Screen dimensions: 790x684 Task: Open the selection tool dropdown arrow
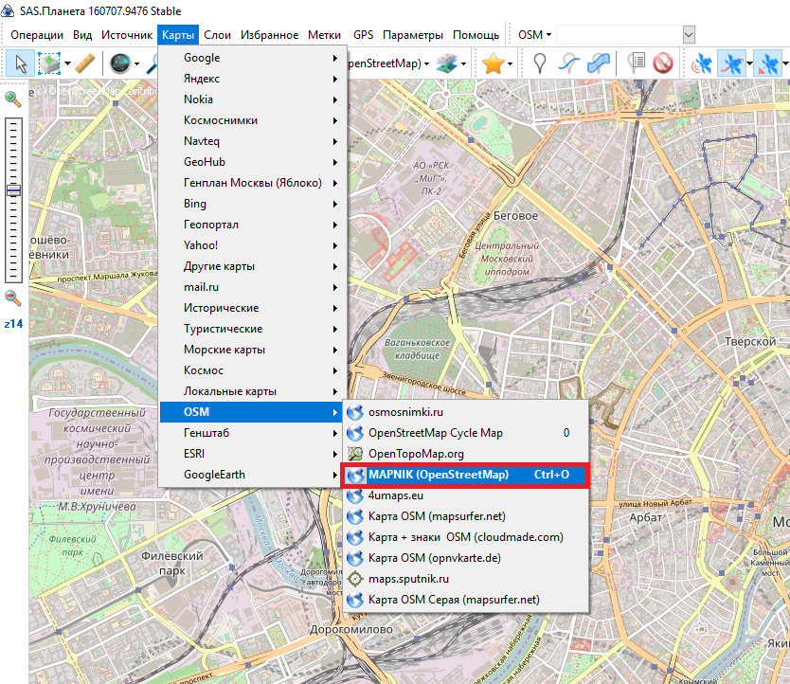click(x=67, y=64)
